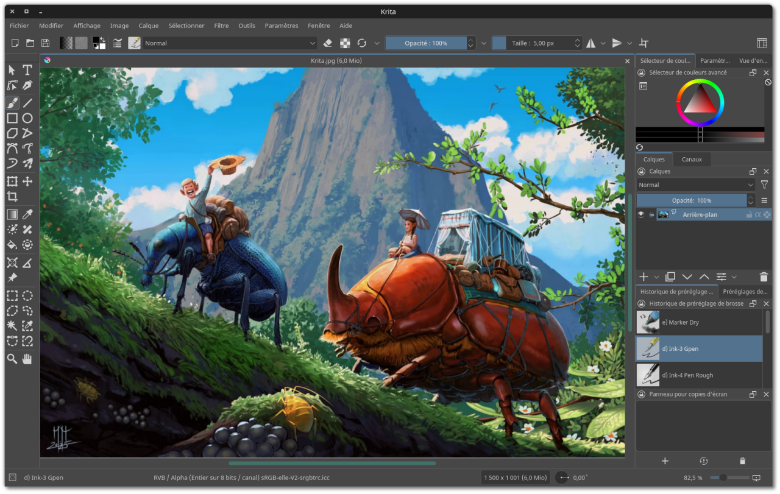This screenshot has height=494, width=780.
Task: Select the Color sampler eyedropper tool
Action: 27,214
